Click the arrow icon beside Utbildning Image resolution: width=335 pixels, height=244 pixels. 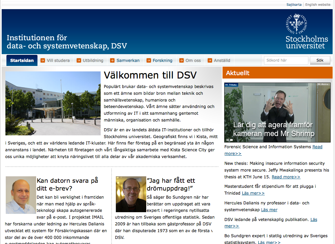[79, 61]
